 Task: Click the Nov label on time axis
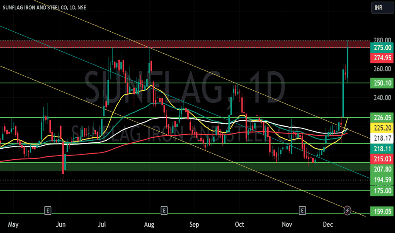[x=287, y=225]
